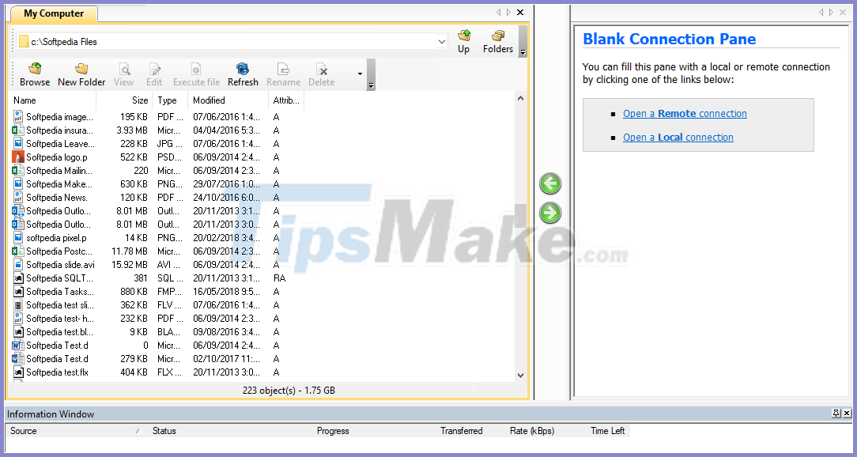Open the toolbar overflow dropdown arrow

pos(360,74)
